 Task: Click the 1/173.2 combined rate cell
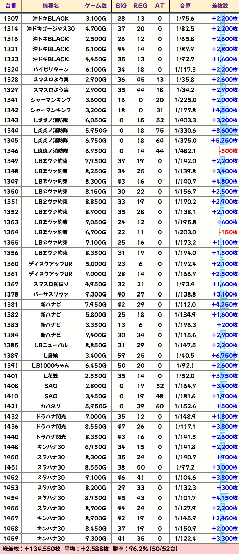point(185,243)
